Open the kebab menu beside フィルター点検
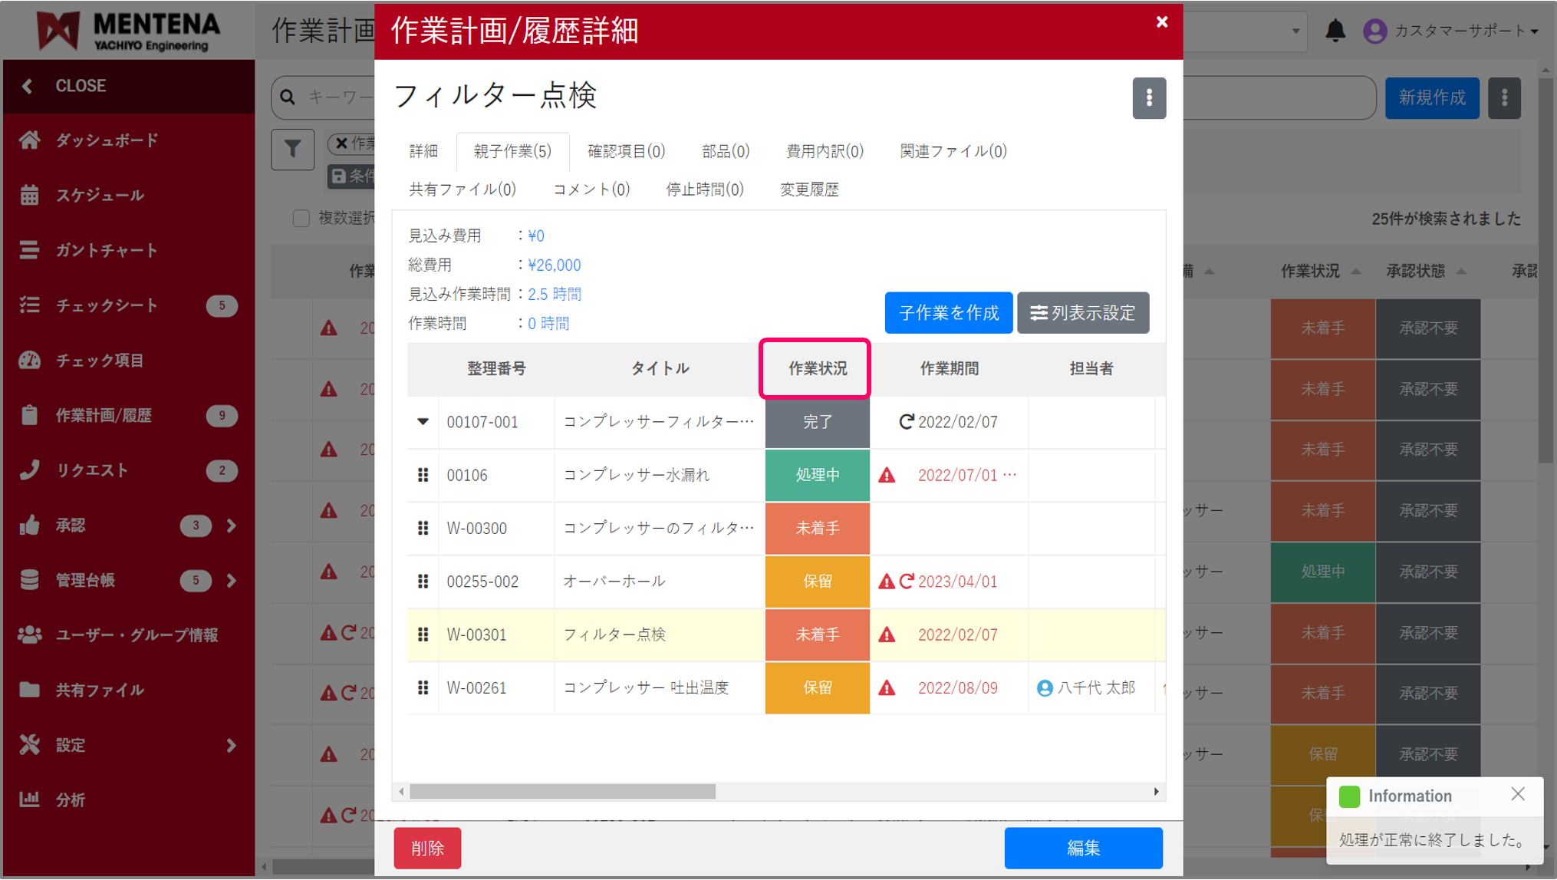 [x=1148, y=98]
